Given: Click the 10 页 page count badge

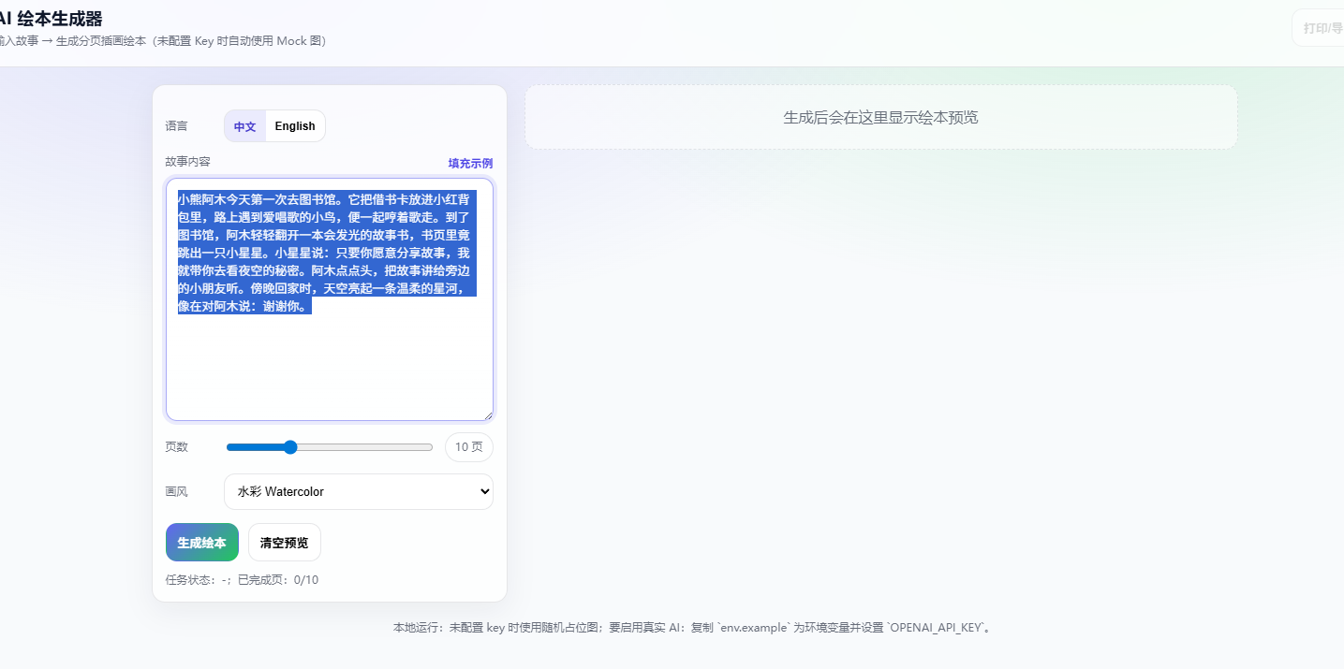Looking at the screenshot, I should (x=468, y=447).
